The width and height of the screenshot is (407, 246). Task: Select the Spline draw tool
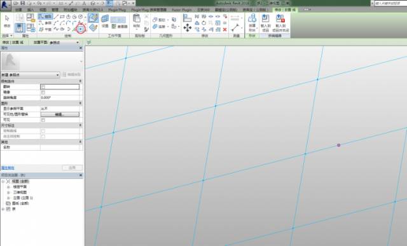coord(56,29)
